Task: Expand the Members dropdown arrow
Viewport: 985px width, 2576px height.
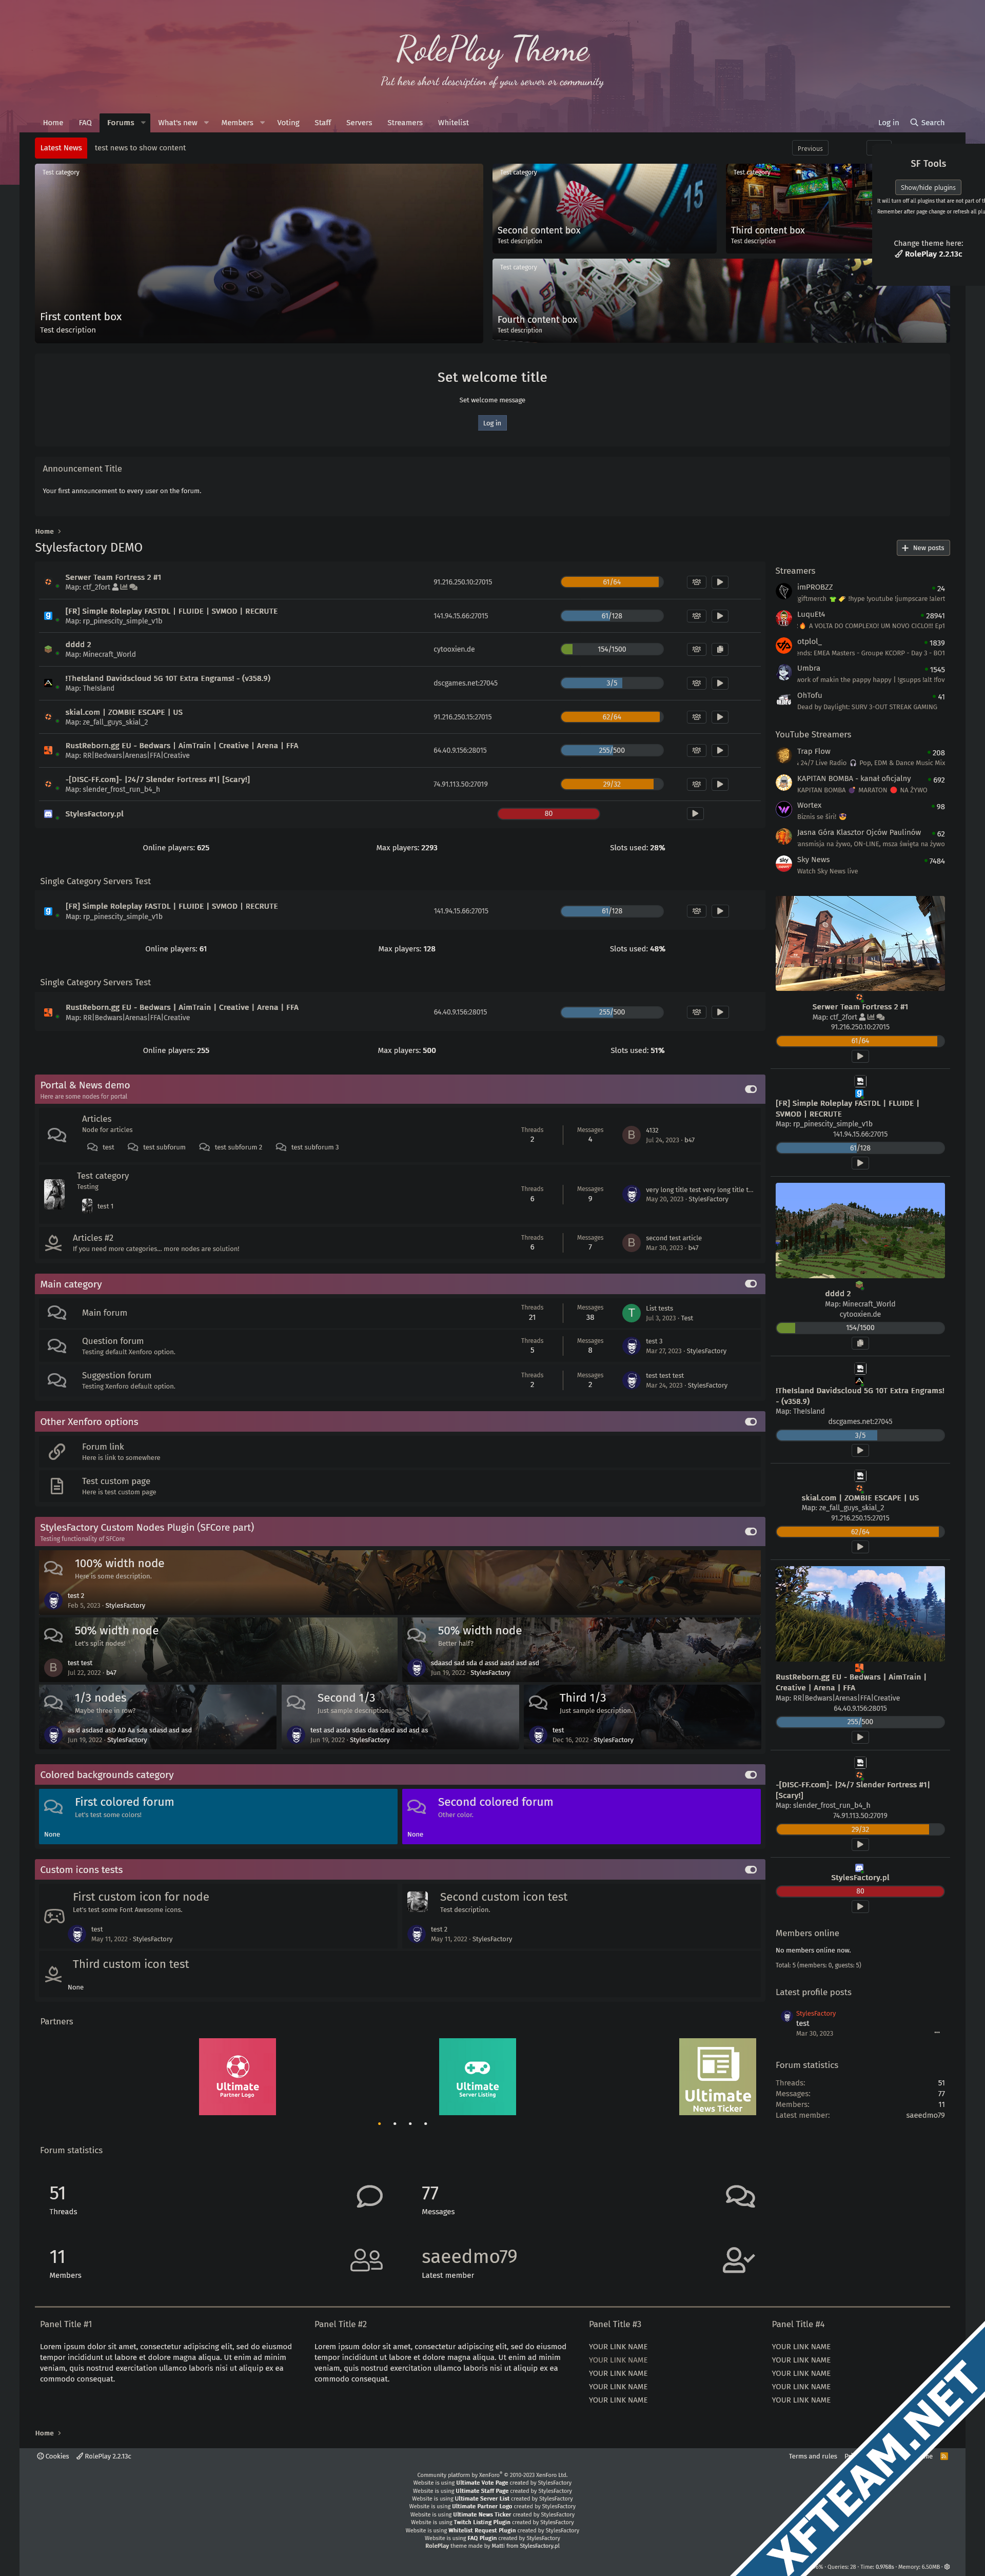Action: click(262, 123)
